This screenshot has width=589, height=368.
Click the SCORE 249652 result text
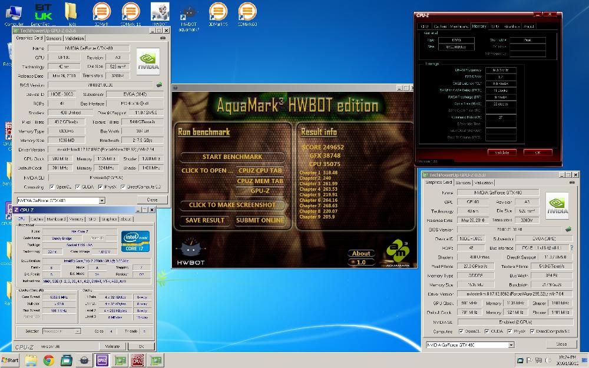[323, 147]
